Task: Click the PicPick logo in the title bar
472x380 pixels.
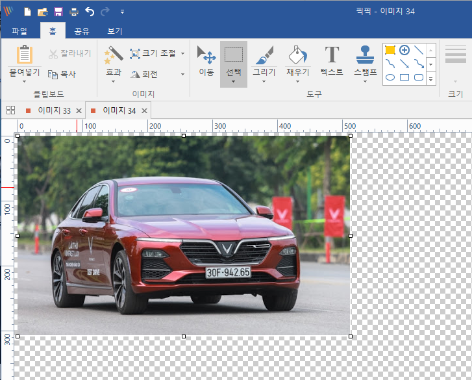Action: (x=8, y=12)
